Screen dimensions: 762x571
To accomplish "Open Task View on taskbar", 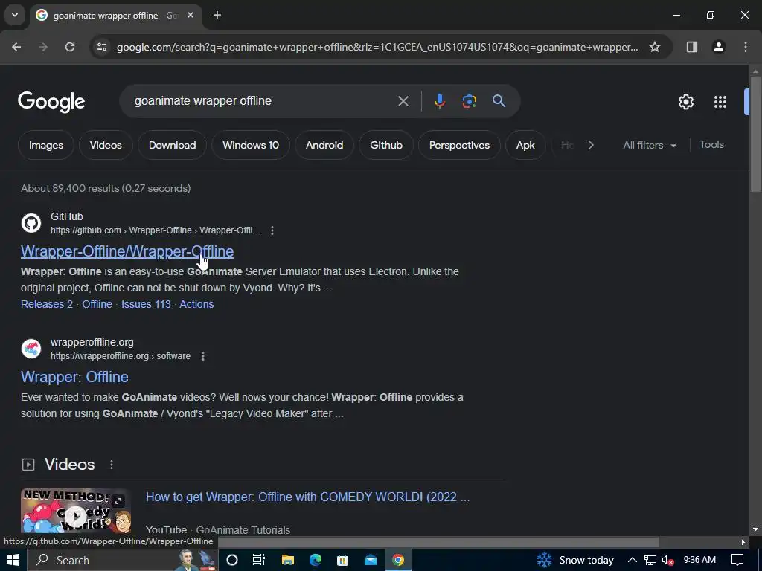I will pyautogui.click(x=259, y=560).
